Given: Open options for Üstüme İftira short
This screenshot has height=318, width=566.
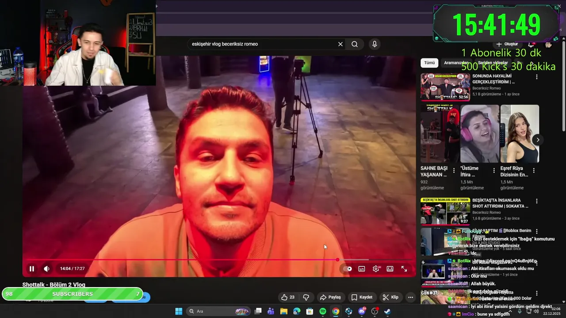Looking at the screenshot, I should (494, 170).
